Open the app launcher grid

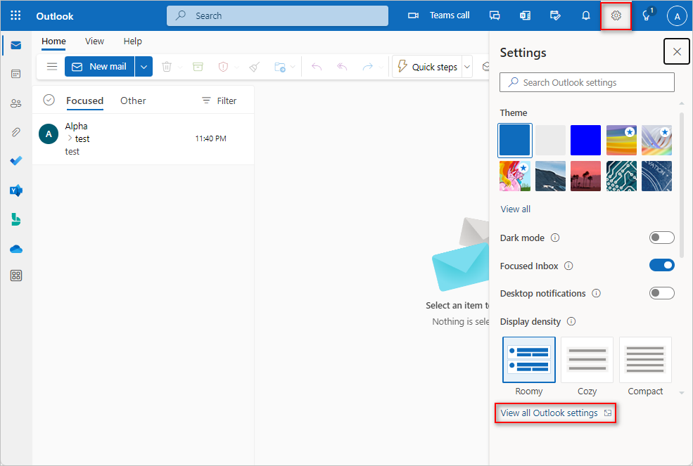(x=15, y=15)
